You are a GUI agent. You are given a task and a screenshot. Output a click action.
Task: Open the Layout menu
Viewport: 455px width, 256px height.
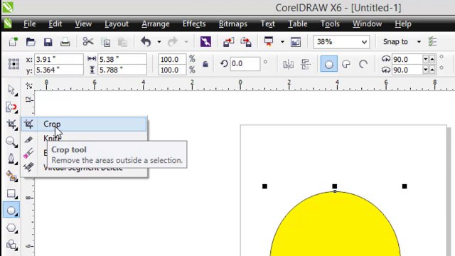coord(117,23)
